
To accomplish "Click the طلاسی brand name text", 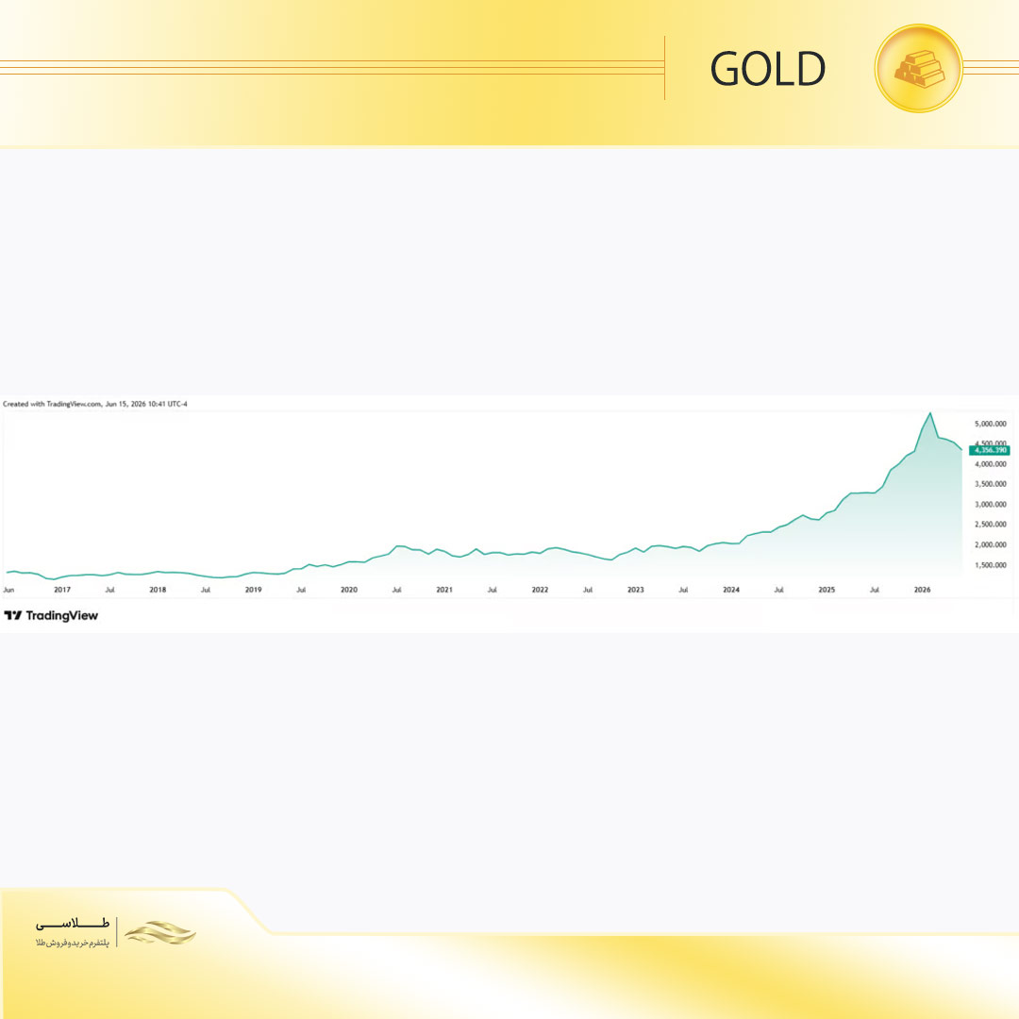I will [x=73, y=924].
